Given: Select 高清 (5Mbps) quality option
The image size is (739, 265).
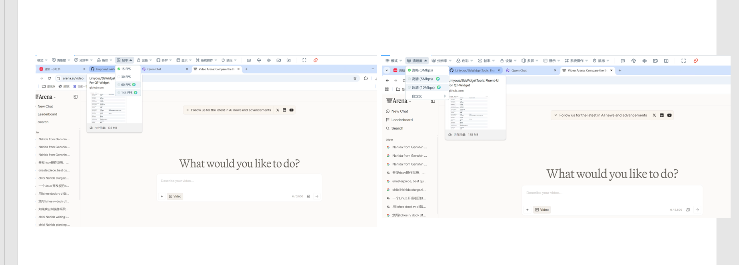Looking at the screenshot, I should tap(427, 79).
